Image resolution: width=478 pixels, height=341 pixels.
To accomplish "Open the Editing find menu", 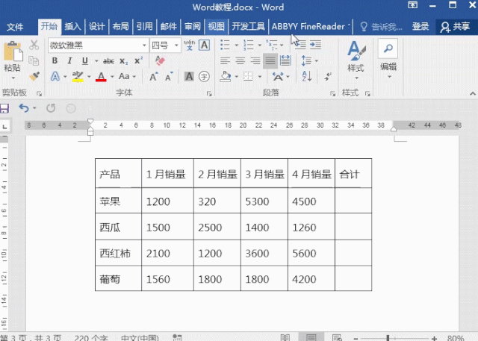I will 388,58.
